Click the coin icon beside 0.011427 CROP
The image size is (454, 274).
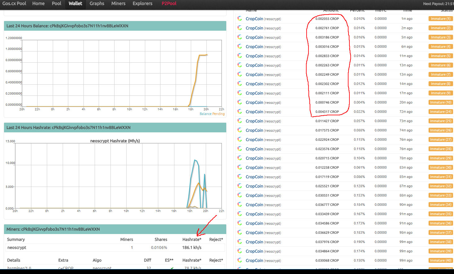240,121
